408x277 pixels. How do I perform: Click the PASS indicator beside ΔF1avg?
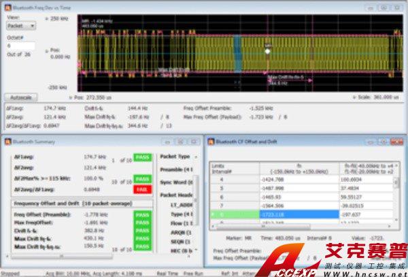[141, 156]
